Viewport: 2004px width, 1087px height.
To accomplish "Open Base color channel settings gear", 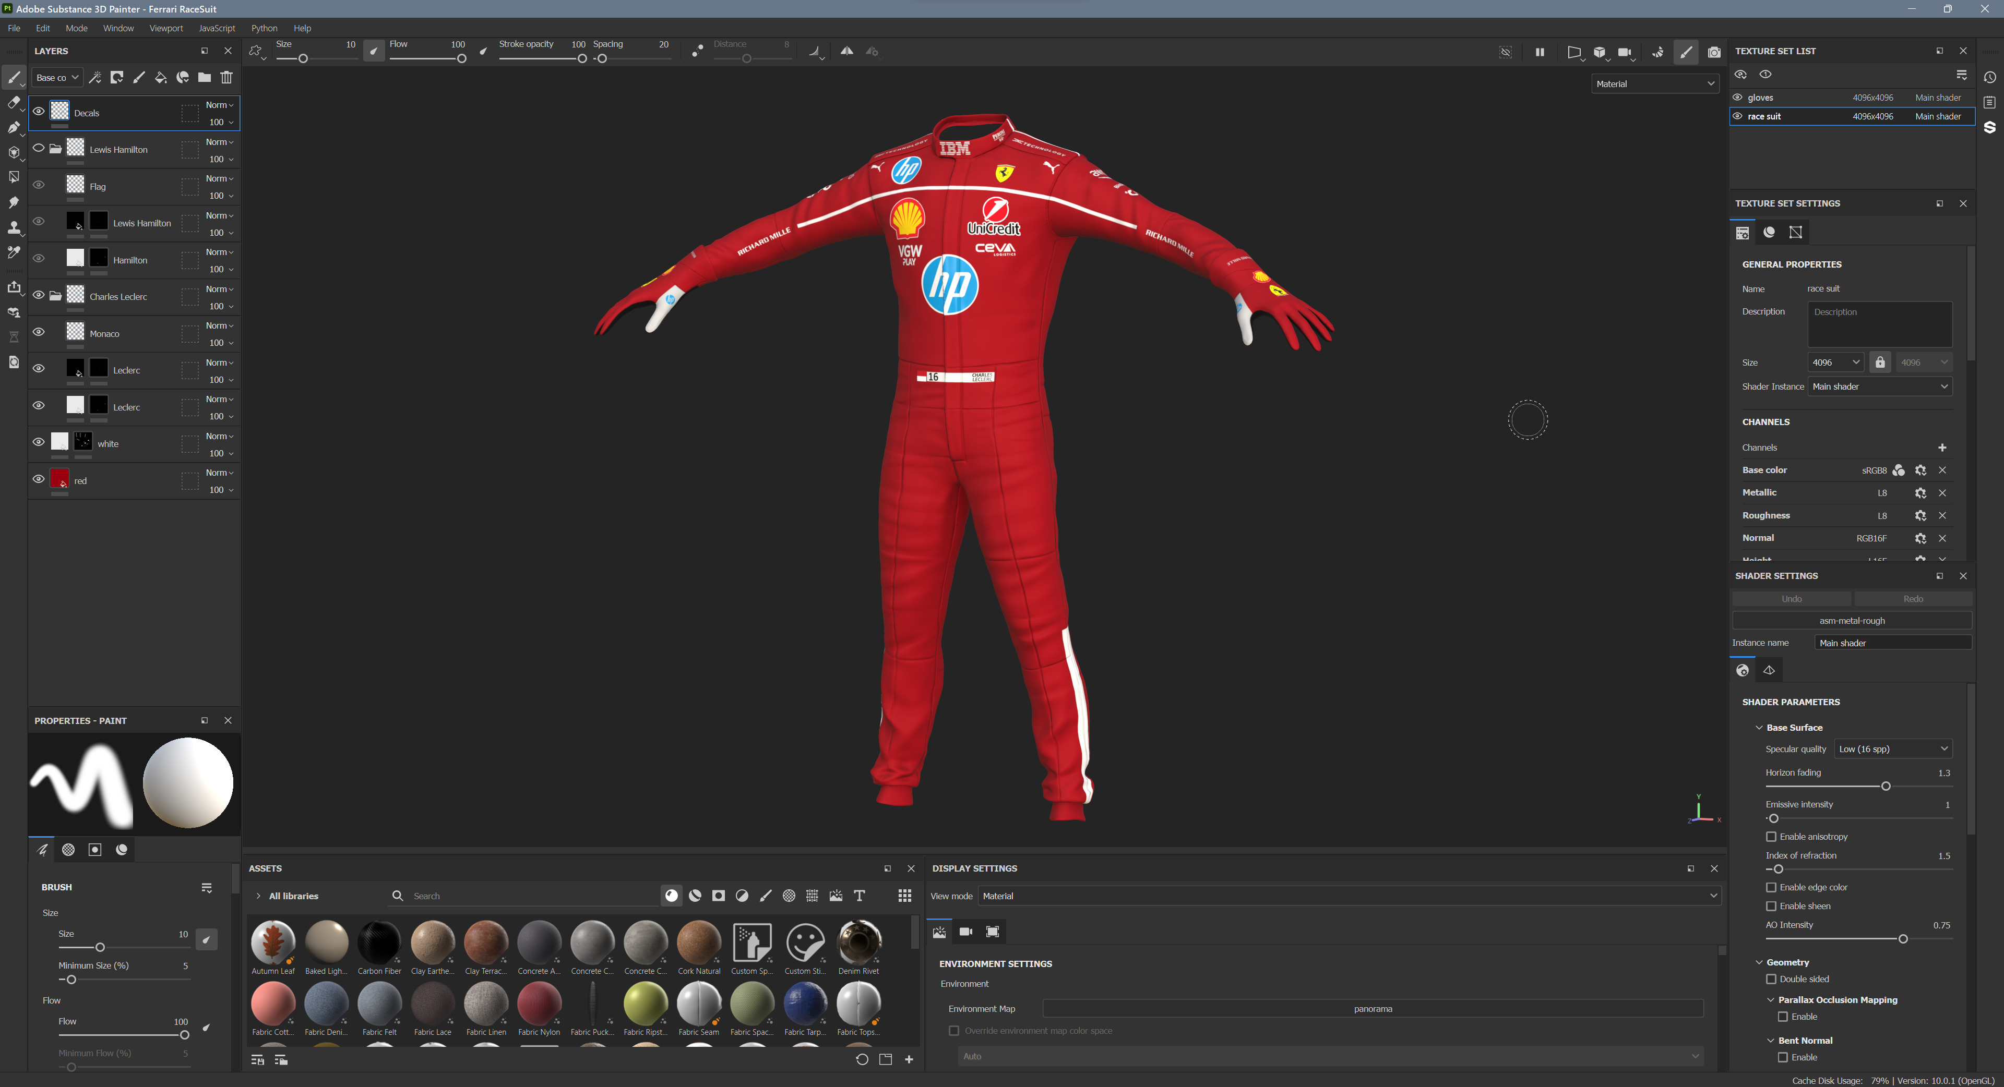I will click(x=1920, y=470).
